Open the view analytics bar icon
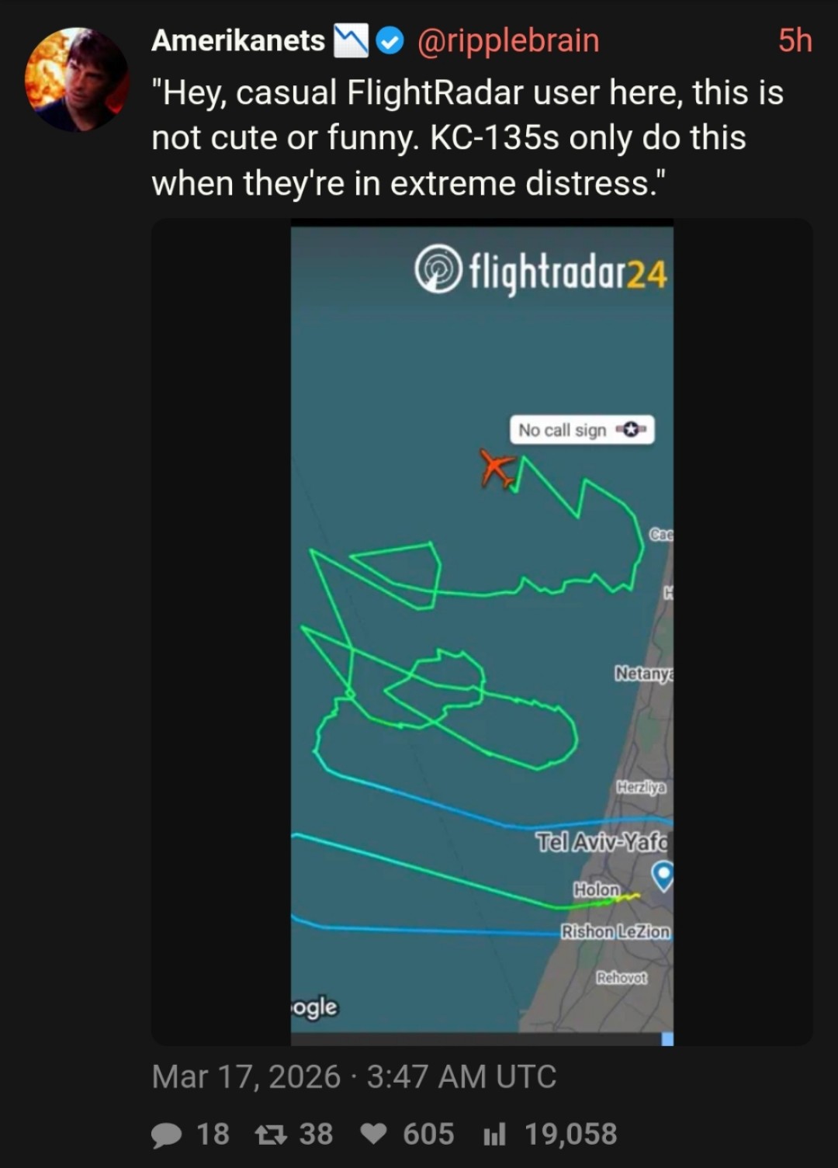838x1168 pixels. 494,1135
